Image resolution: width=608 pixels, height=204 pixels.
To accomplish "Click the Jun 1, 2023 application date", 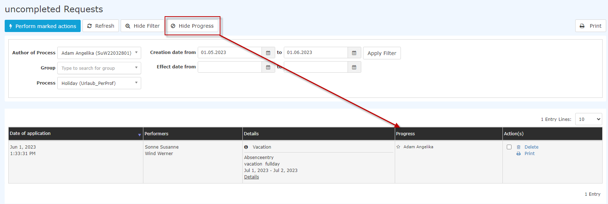I will pos(23,147).
